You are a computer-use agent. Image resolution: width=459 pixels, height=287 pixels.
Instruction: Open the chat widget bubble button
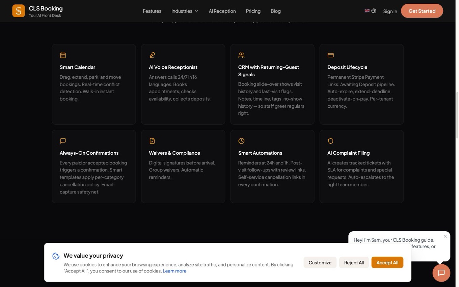(441, 273)
